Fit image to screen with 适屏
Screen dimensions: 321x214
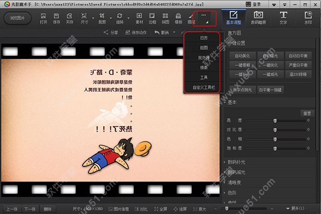point(180,209)
